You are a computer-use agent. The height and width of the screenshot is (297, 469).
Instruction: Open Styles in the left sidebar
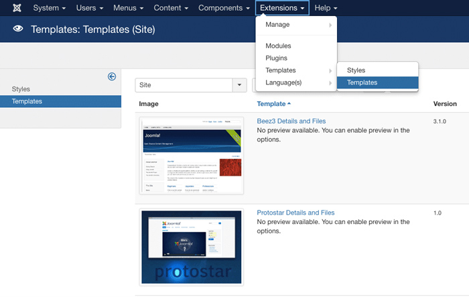[21, 89]
